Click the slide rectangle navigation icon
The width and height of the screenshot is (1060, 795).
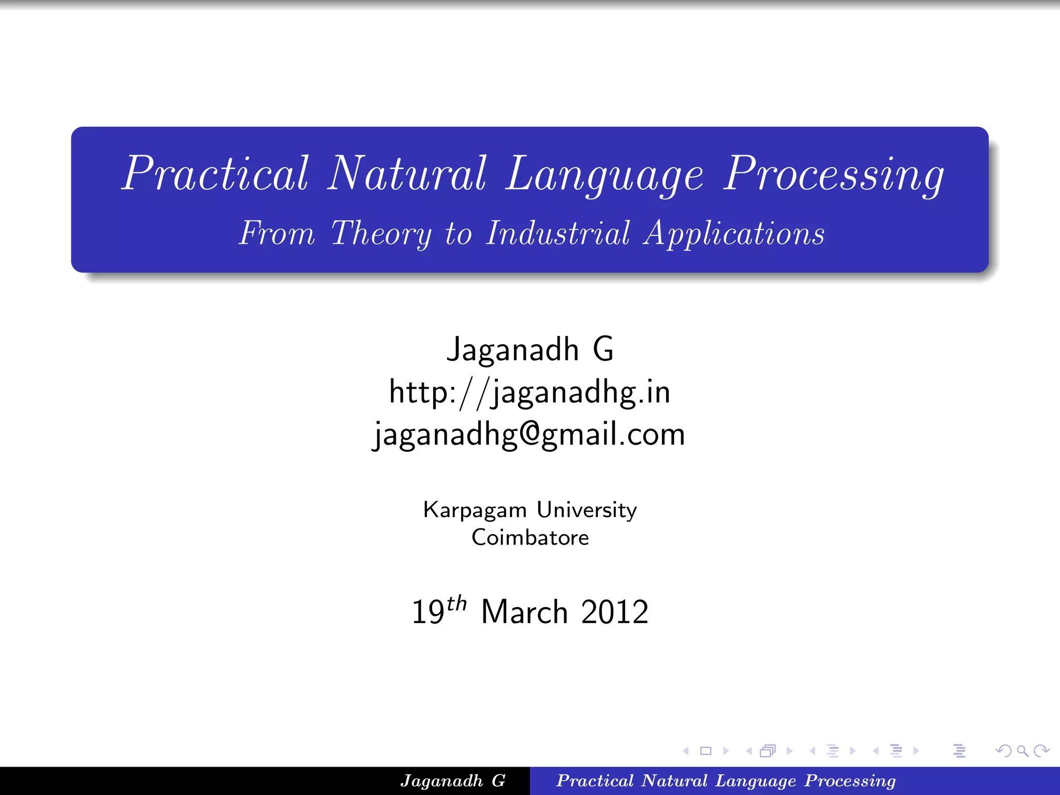pyautogui.click(x=705, y=751)
